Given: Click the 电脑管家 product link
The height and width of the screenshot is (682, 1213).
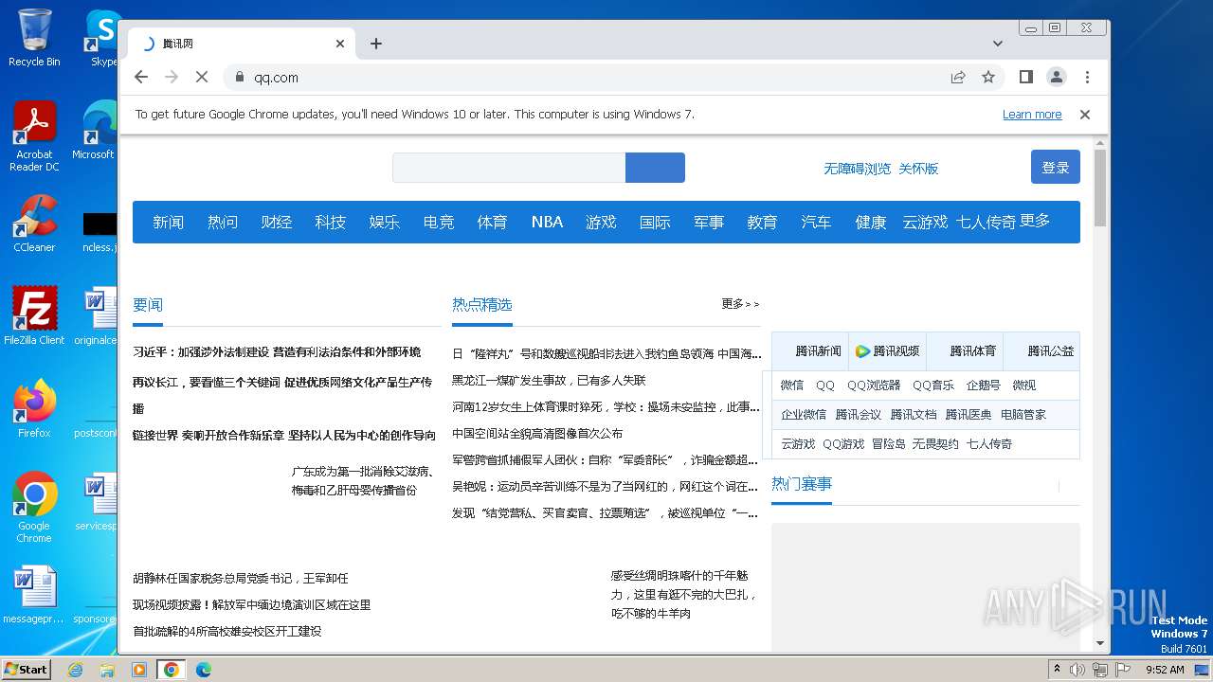Looking at the screenshot, I should tap(1023, 415).
